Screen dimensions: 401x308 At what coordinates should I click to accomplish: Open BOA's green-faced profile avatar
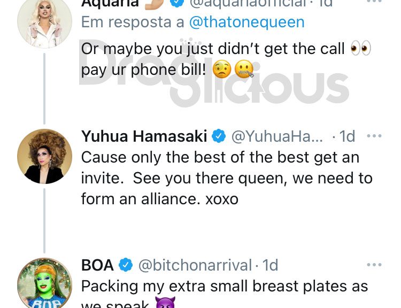(x=44, y=283)
